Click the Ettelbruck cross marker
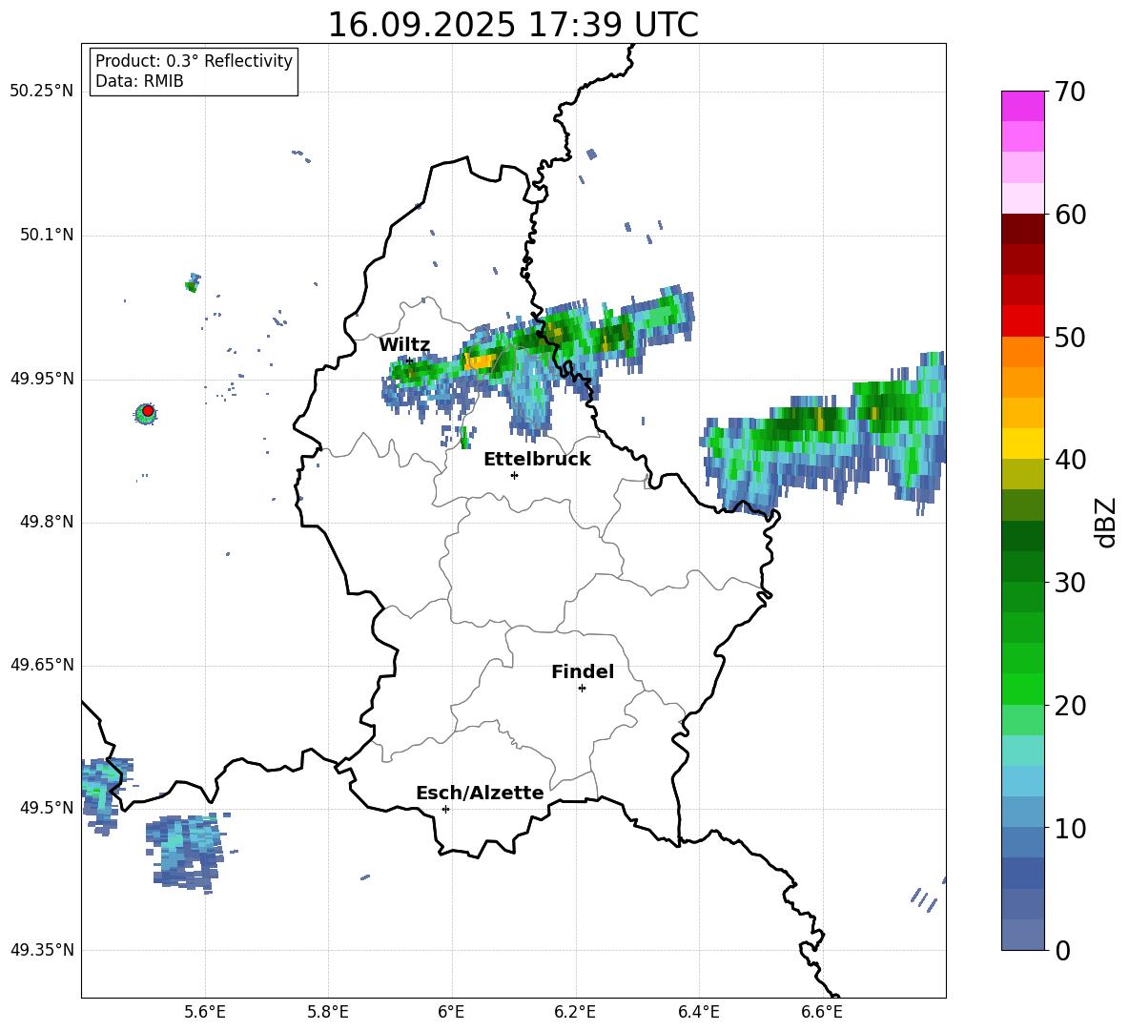 point(514,475)
